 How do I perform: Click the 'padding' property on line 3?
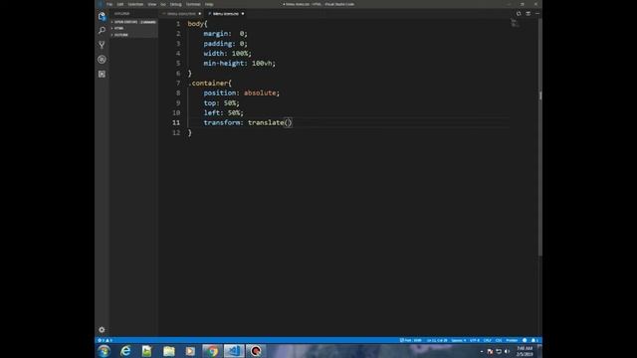coord(217,44)
